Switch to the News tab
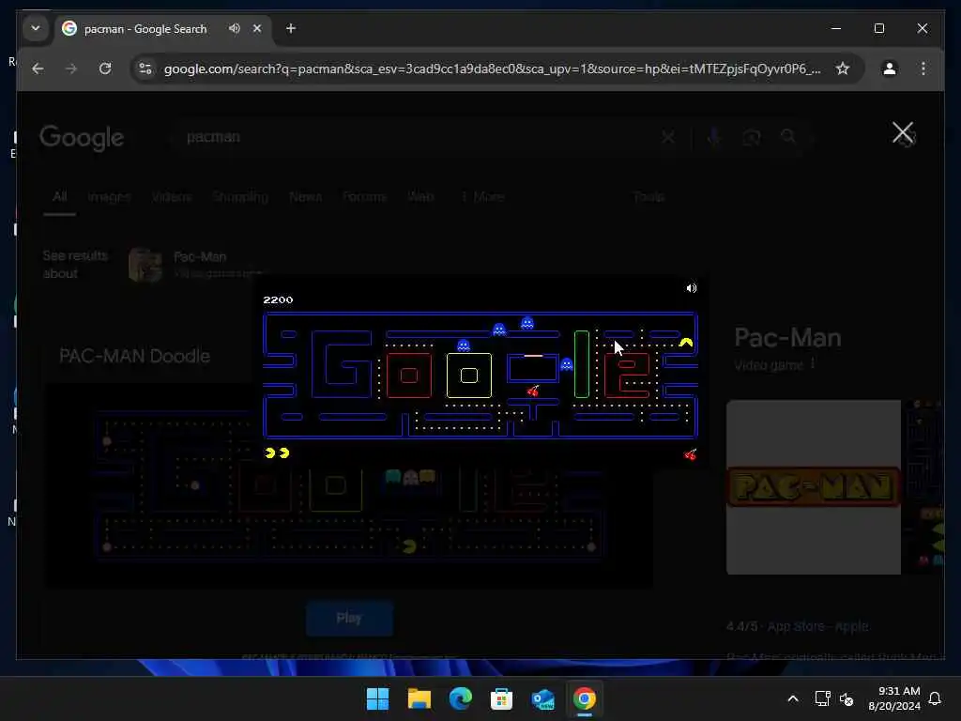The width and height of the screenshot is (961, 721). click(305, 197)
